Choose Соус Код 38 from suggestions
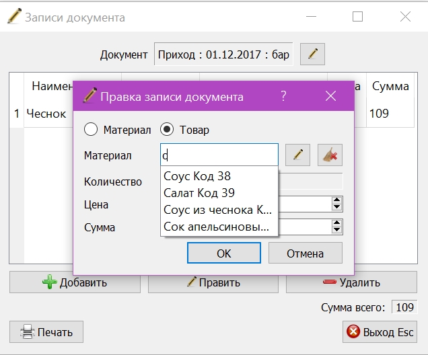Viewport: 428px width, 355px height. 219,176
